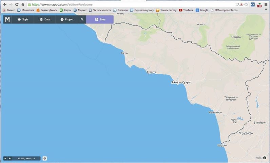Zoom out with the minus button
270x163 pixels.
pyautogui.click(x=5, y=158)
